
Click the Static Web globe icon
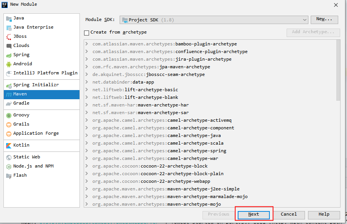click(9, 157)
